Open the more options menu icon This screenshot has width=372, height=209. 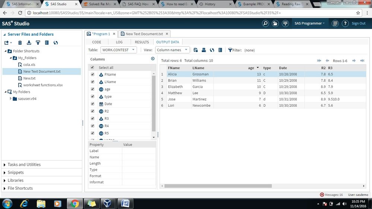[x=335, y=23]
